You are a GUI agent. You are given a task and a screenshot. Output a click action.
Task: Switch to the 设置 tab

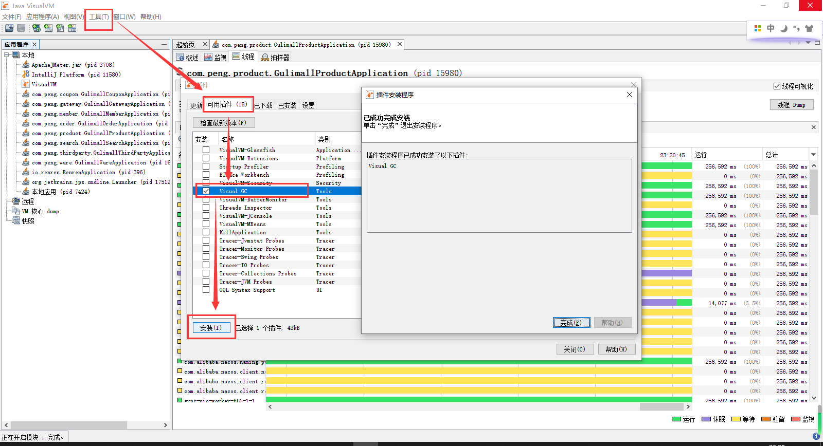(x=308, y=105)
